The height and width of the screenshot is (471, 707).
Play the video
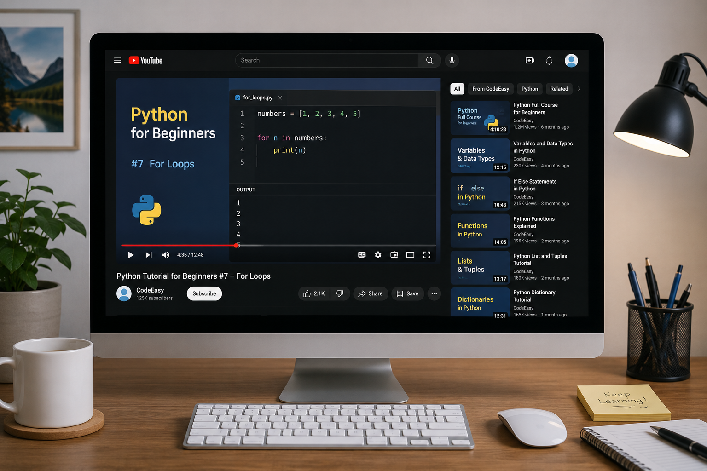point(130,255)
